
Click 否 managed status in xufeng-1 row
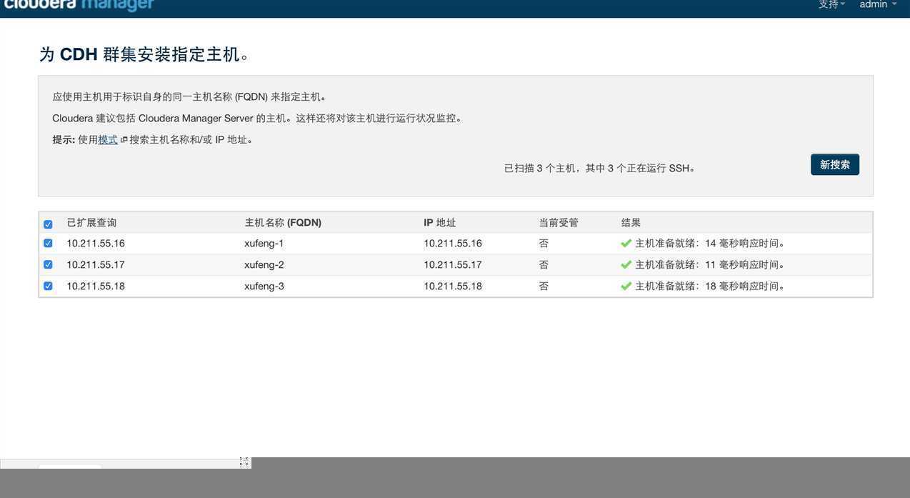point(544,244)
